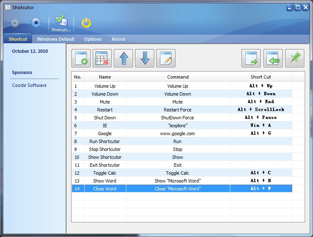Screen dimensions: 313x237
Task: Click the Alt + G shortcut cell
Action: click(261, 133)
